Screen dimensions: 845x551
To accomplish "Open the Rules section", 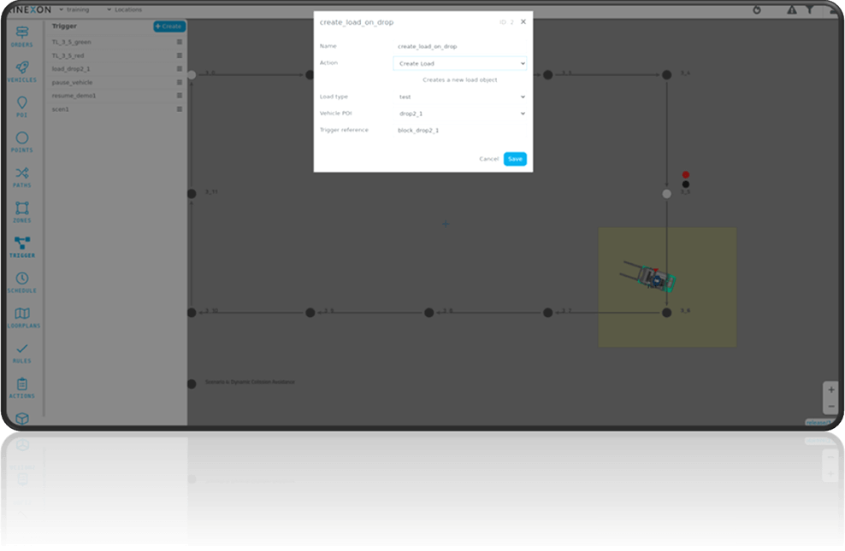I will pyautogui.click(x=22, y=352).
